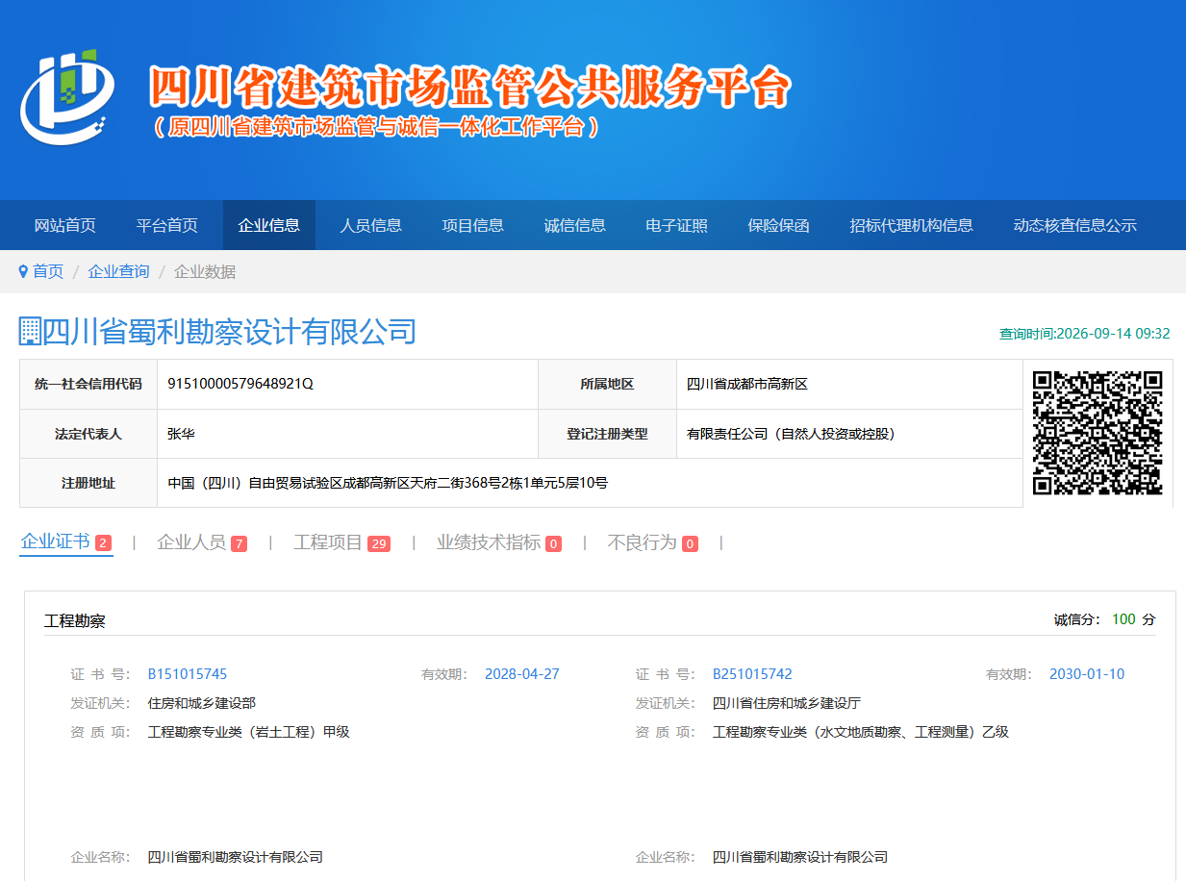Click 法定代表人 label cell
The width and height of the screenshot is (1186, 881).
coord(88,434)
